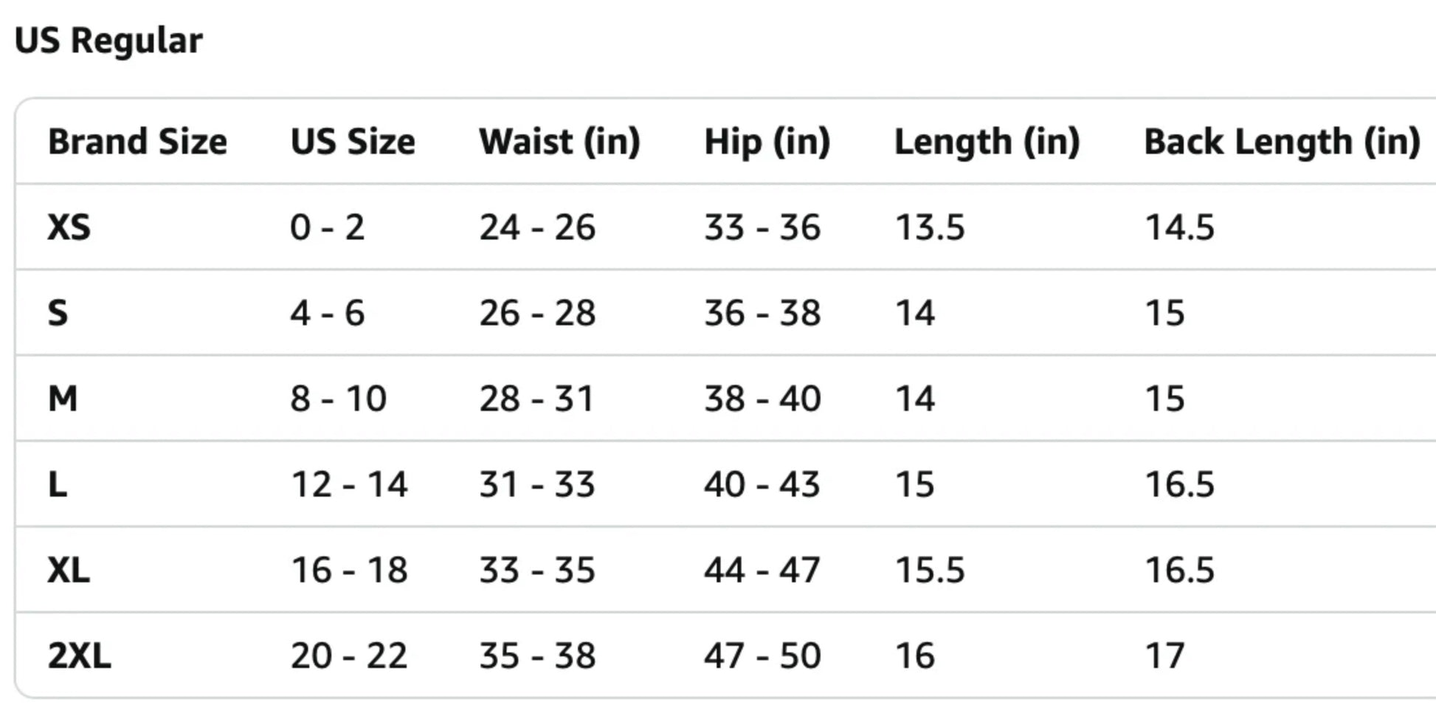Viewport: 1436px width, 705px height.
Task: Click the 13.5 length value
Action: [929, 227]
